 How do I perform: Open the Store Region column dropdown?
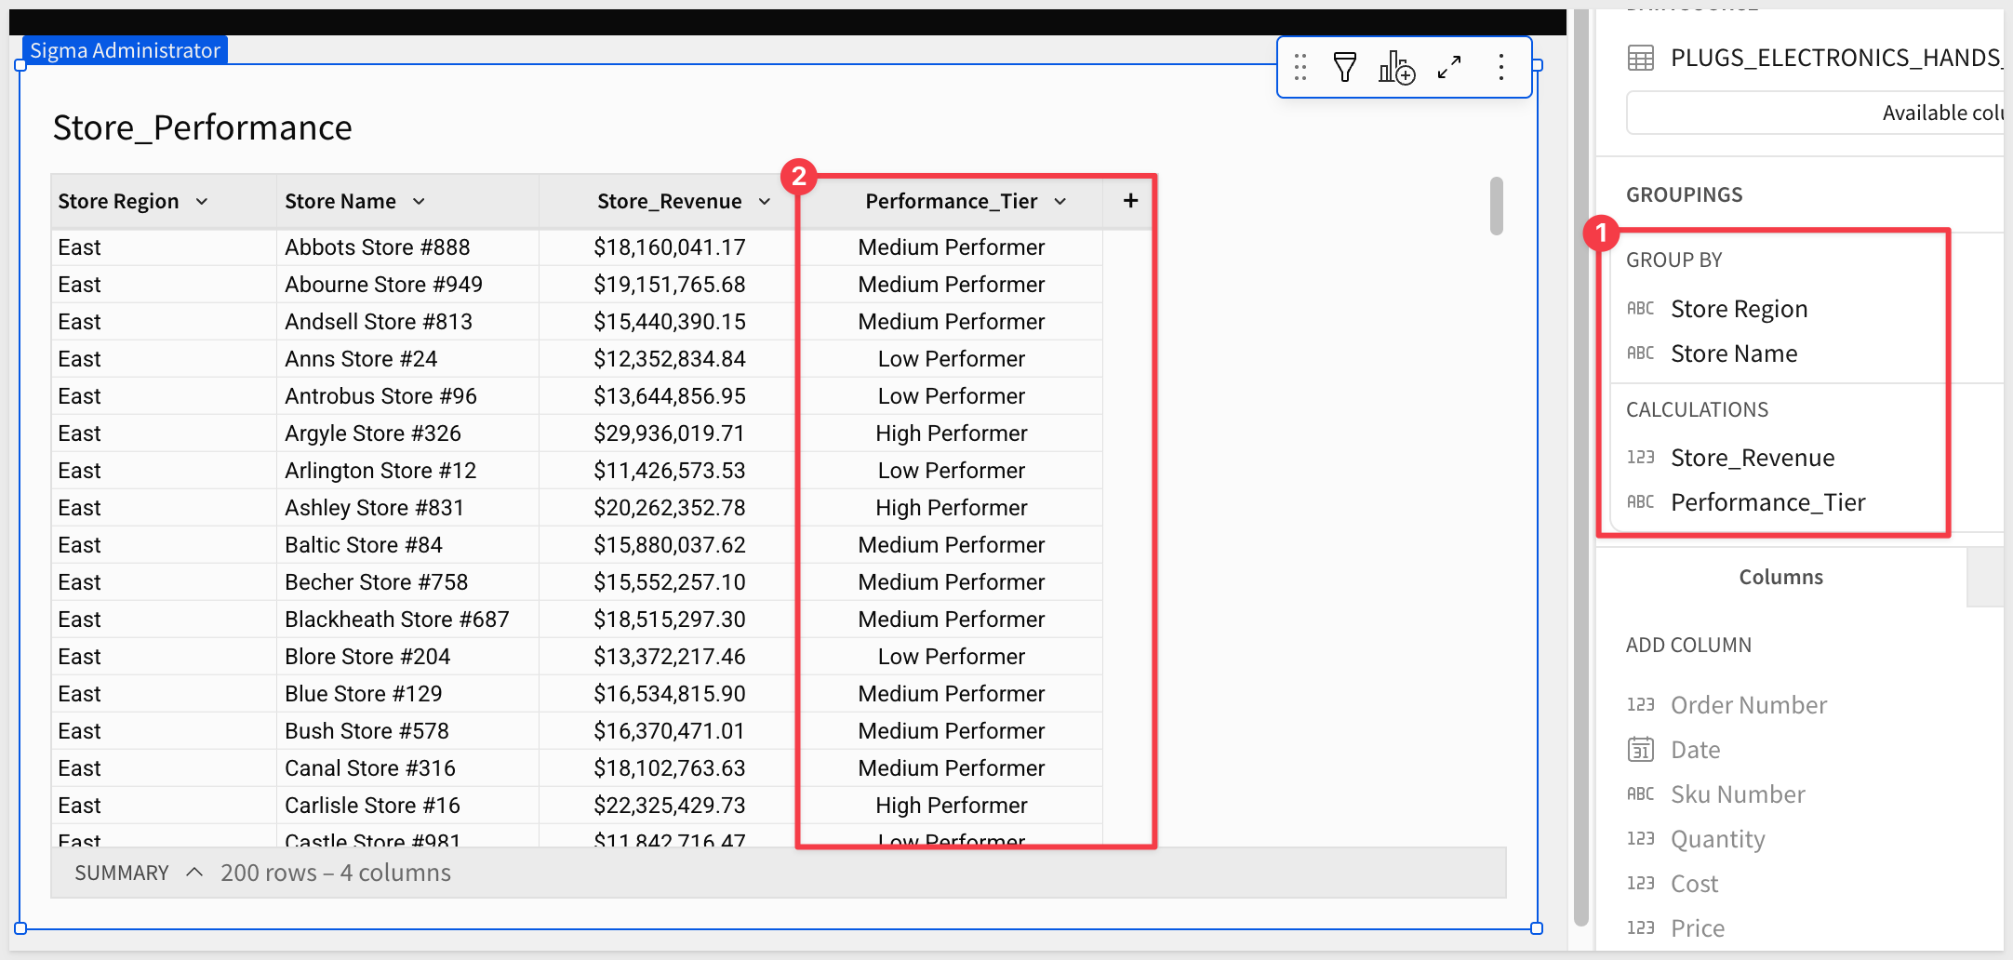(202, 202)
